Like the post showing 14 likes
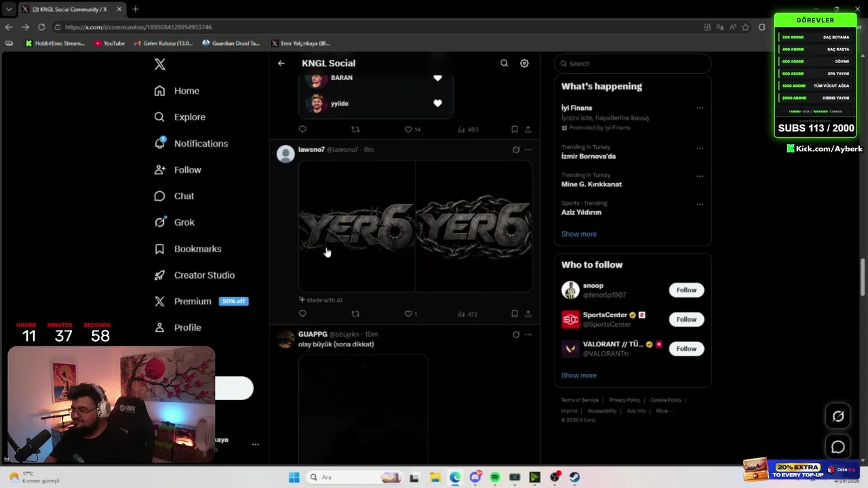Image resolution: width=868 pixels, height=488 pixels. point(412,129)
